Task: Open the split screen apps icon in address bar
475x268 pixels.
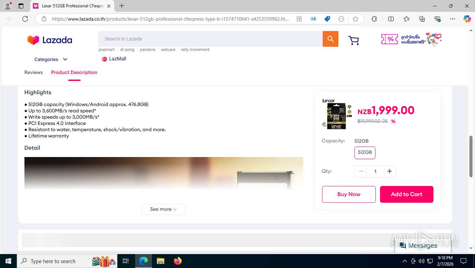Action: click(x=299, y=19)
